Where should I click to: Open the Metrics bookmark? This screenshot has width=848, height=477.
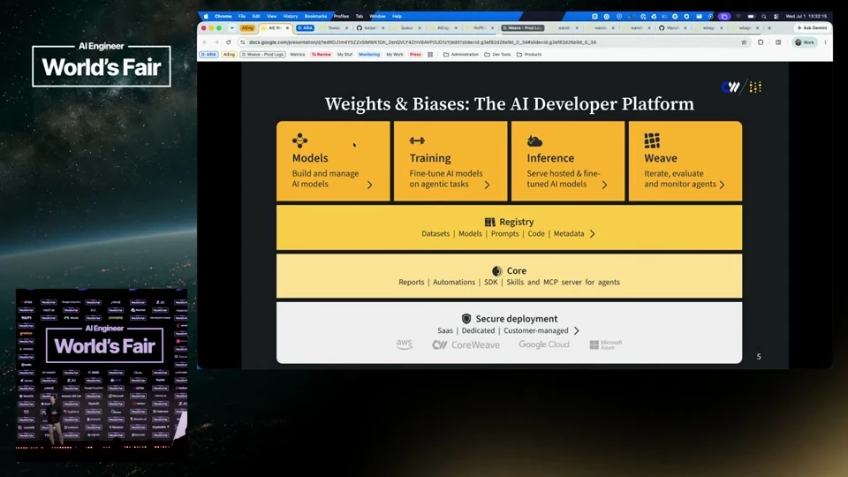(298, 55)
